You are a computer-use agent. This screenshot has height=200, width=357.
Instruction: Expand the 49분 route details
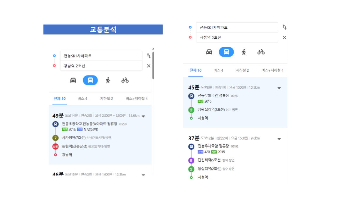pyautogui.click(x=143, y=116)
